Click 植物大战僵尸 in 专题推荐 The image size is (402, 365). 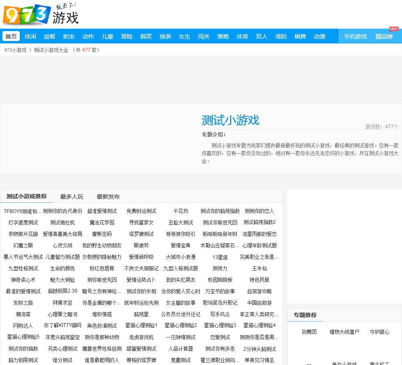point(345,332)
